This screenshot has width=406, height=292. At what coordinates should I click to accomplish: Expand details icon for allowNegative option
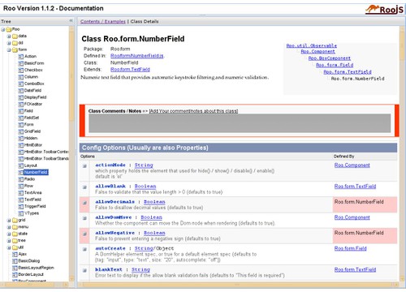[x=84, y=234]
